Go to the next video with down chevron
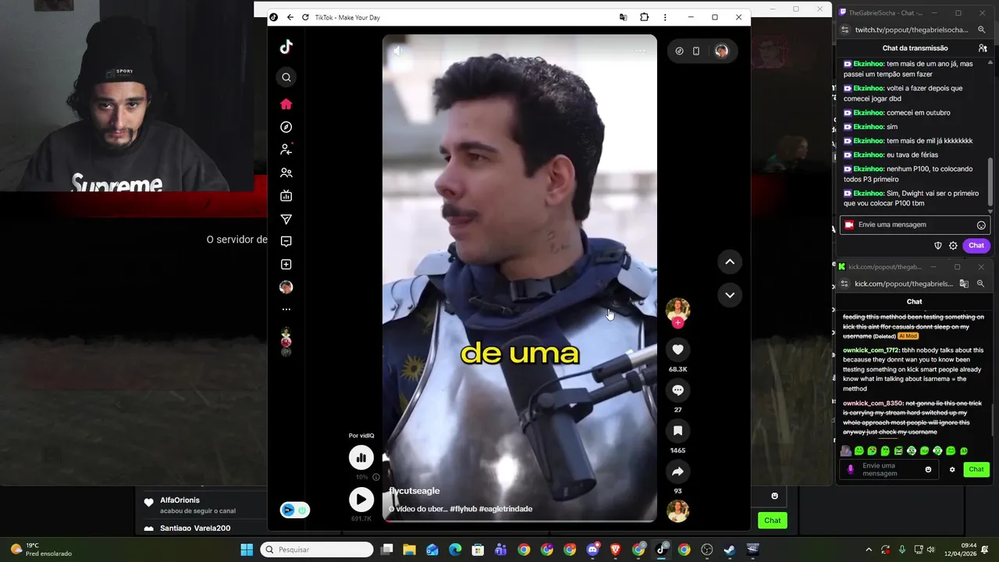This screenshot has height=562, width=999. tap(730, 295)
